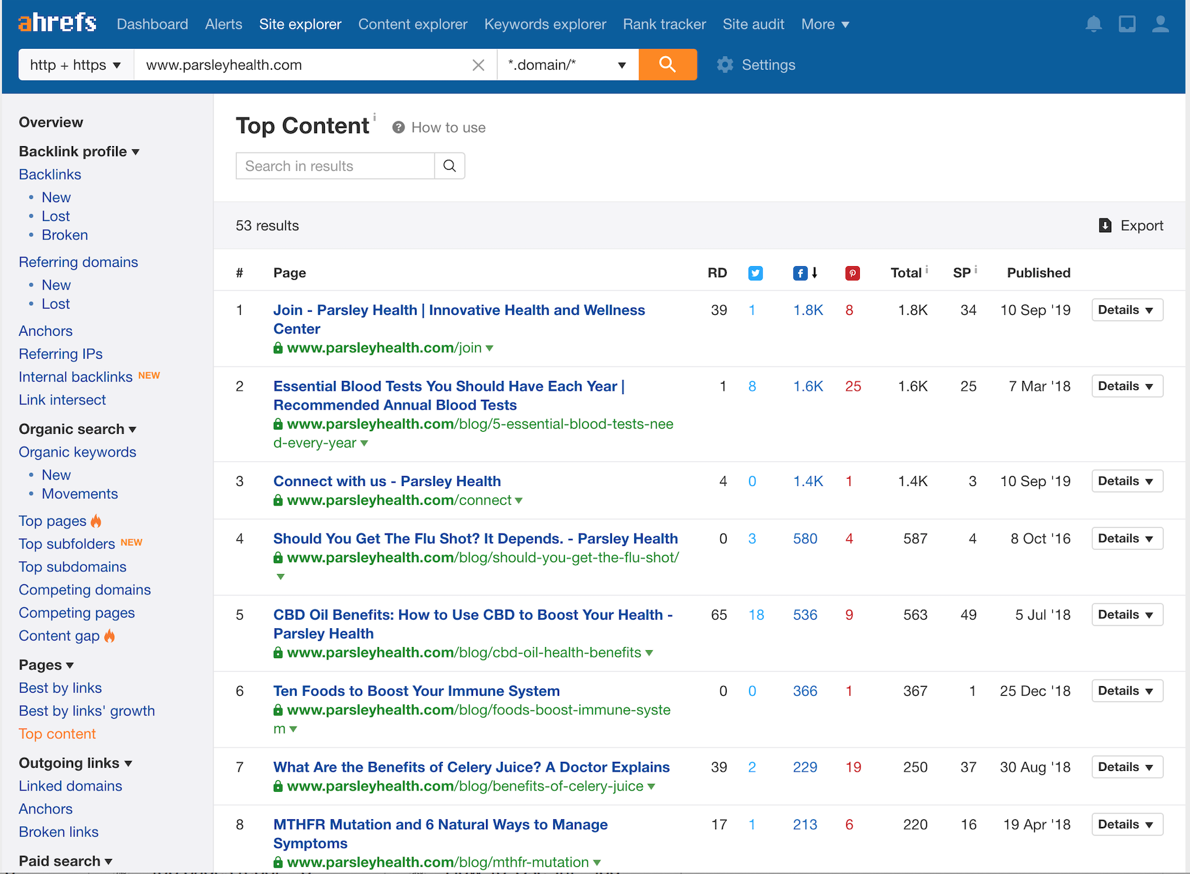Sort by the Twitter column icon
Image resolution: width=1190 pixels, height=874 pixels.
tap(755, 273)
